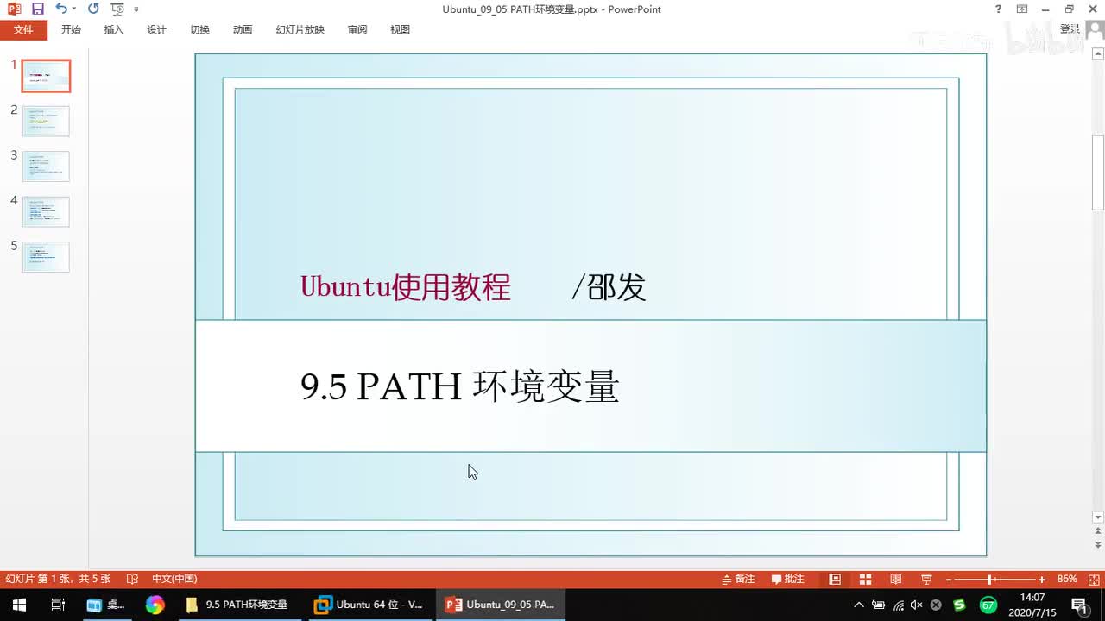Viewport: 1105px width, 621px height.
Task: Switch to Normal view icon
Action: tap(835, 579)
